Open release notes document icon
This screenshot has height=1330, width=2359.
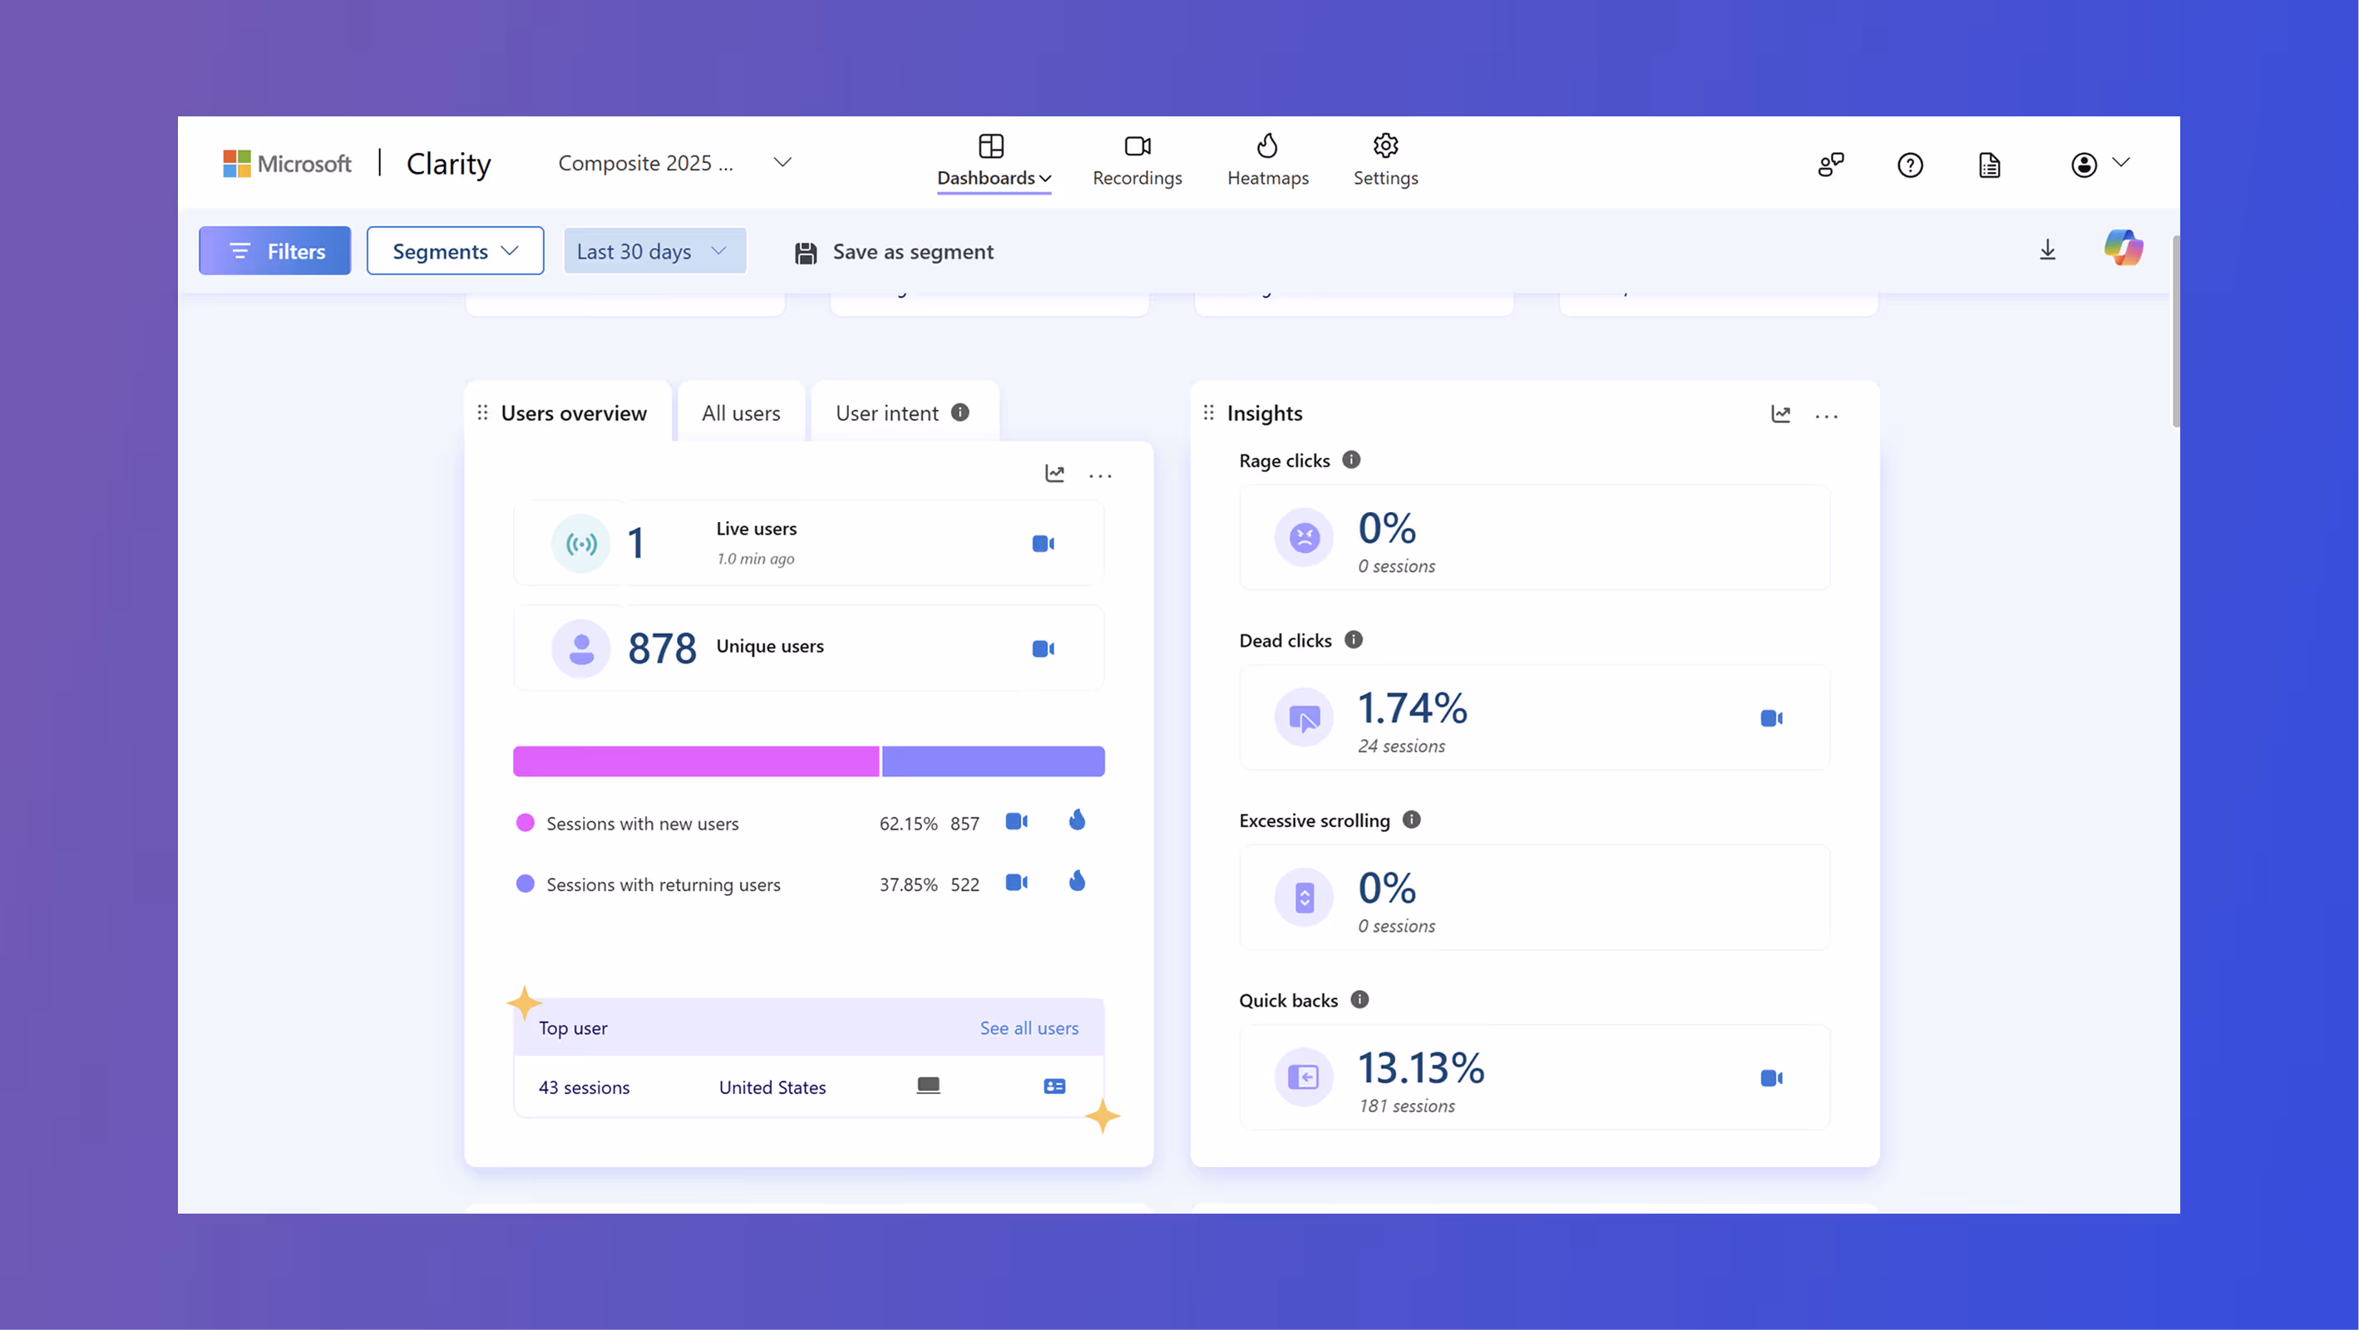(1989, 165)
